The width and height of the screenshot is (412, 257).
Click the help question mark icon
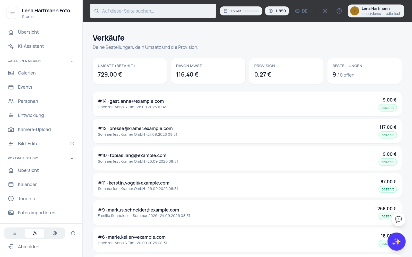339,11
